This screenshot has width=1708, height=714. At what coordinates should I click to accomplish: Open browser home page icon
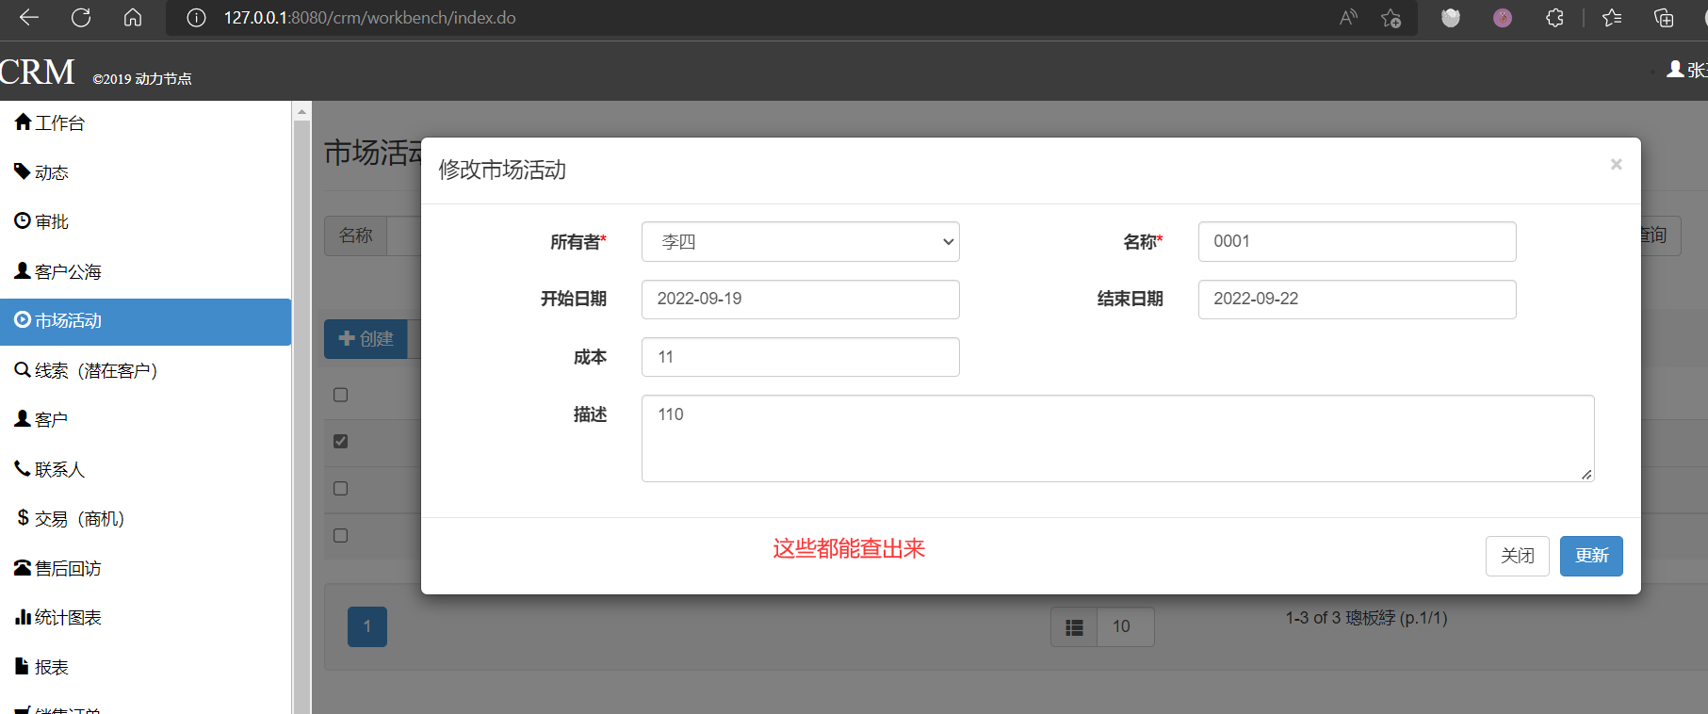(x=133, y=17)
